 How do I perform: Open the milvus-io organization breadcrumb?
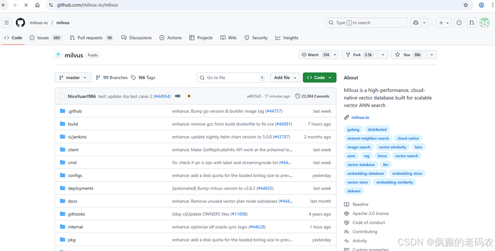pos(39,23)
